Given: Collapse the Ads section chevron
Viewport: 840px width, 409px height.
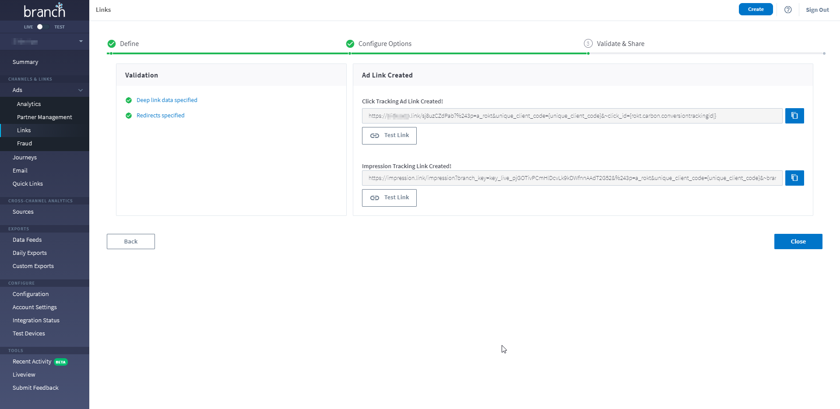Looking at the screenshot, I should point(81,90).
